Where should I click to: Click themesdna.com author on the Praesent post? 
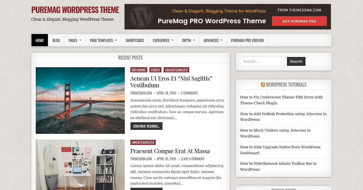tap(141, 159)
